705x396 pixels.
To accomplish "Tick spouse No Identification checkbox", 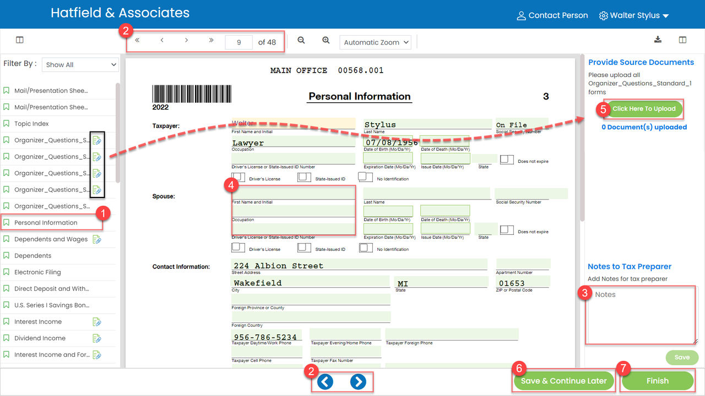I will [366, 248].
